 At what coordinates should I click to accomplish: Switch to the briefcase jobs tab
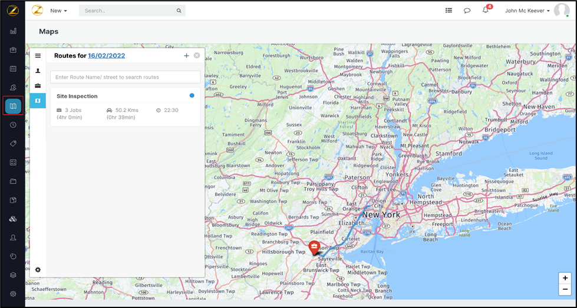38,86
